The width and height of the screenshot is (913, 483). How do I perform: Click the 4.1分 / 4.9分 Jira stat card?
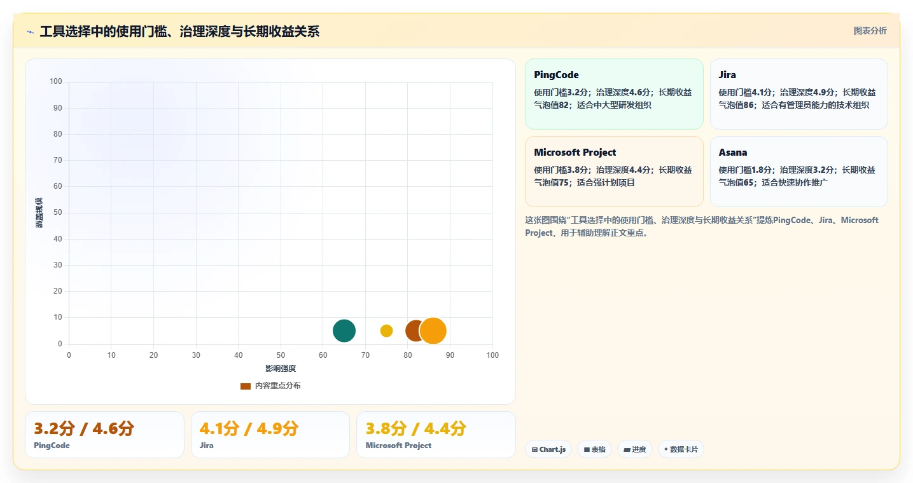click(270, 435)
